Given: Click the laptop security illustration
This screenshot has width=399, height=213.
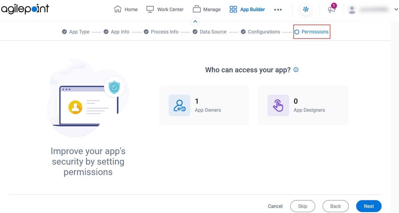Looking at the screenshot, I should pyautogui.click(x=88, y=98).
